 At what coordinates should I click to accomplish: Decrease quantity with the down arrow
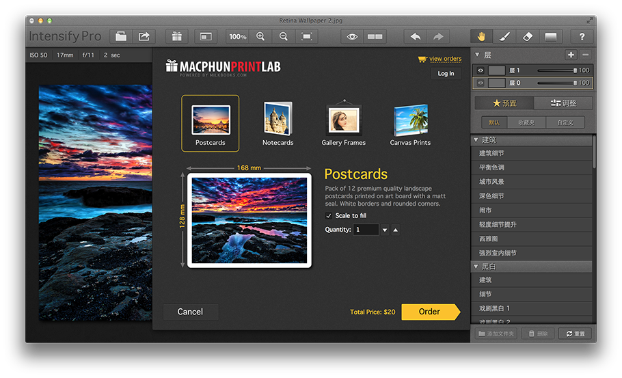pos(385,230)
